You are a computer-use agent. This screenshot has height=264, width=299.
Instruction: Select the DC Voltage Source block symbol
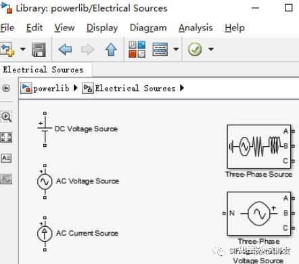45,129
